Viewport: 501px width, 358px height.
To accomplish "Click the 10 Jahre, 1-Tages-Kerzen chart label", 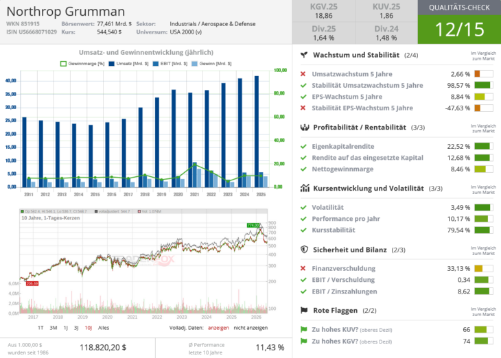I will (51, 218).
